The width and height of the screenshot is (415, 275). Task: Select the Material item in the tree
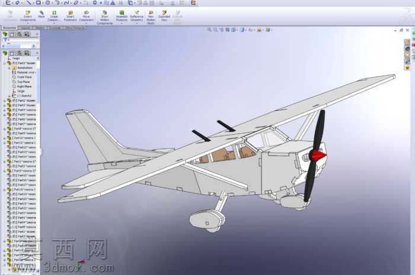tap(23, 72)
